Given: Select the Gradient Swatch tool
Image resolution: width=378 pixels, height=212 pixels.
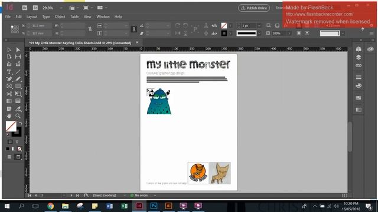Looking at the screenshot, I should pyautogui.click(x=9, y=101).
